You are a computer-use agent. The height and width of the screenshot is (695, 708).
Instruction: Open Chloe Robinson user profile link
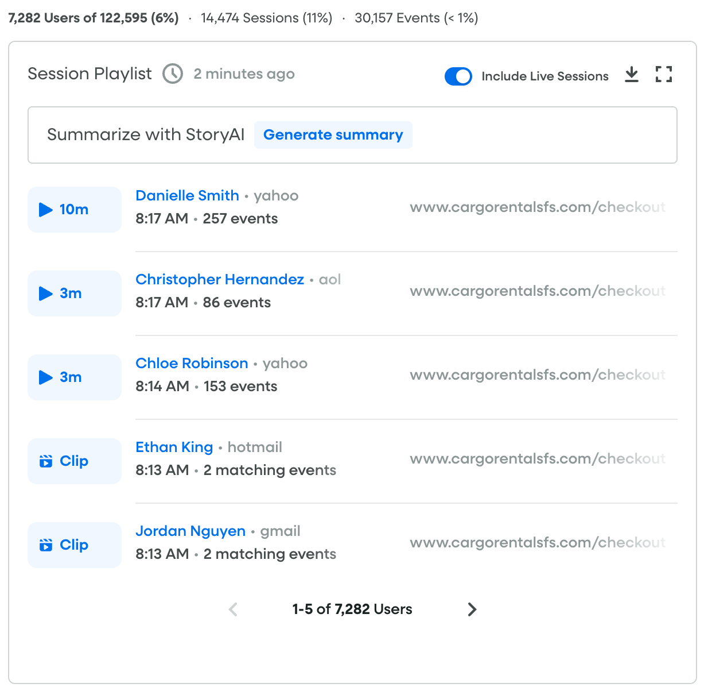pyautogui.click(x=192, y=364)
